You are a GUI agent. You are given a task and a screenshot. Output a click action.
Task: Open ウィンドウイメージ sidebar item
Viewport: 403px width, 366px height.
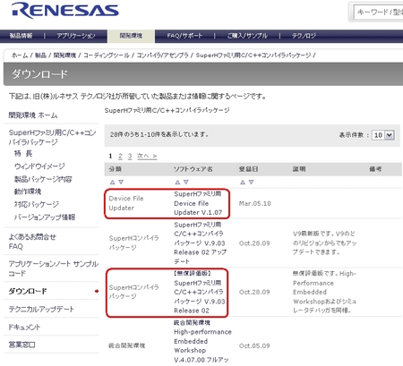point(39,166)
